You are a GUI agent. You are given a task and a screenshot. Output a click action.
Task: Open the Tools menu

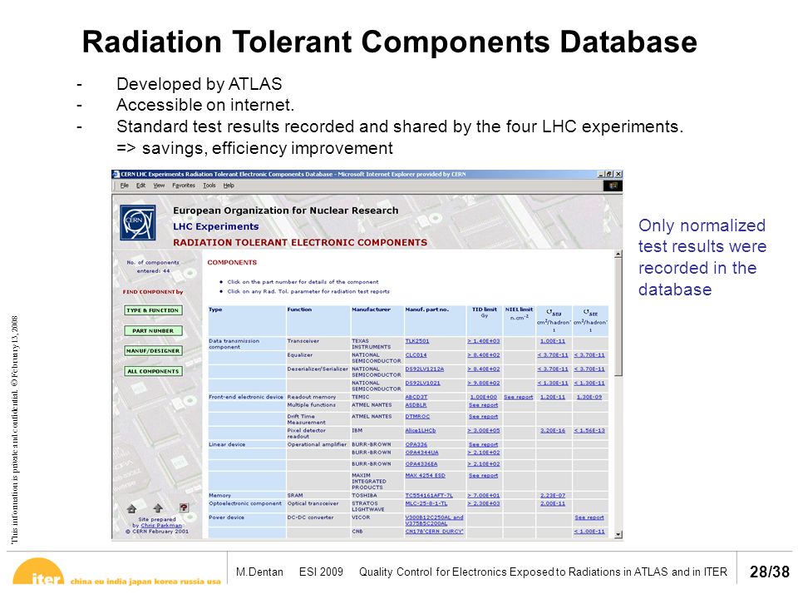coord(209,186)
